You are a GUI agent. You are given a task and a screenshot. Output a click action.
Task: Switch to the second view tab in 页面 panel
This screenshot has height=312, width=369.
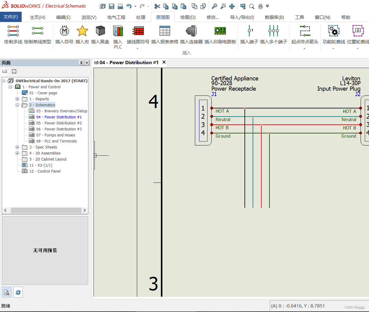pos(14,71)
